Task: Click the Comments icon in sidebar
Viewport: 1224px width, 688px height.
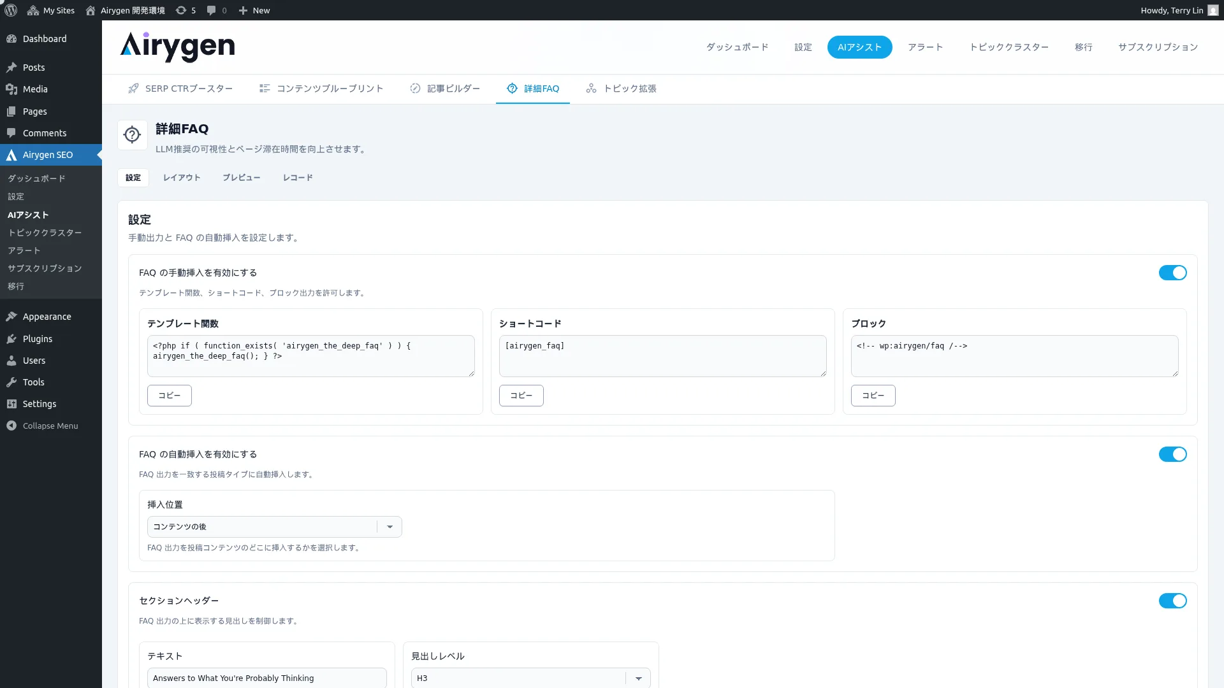Action: click(11, 133)
